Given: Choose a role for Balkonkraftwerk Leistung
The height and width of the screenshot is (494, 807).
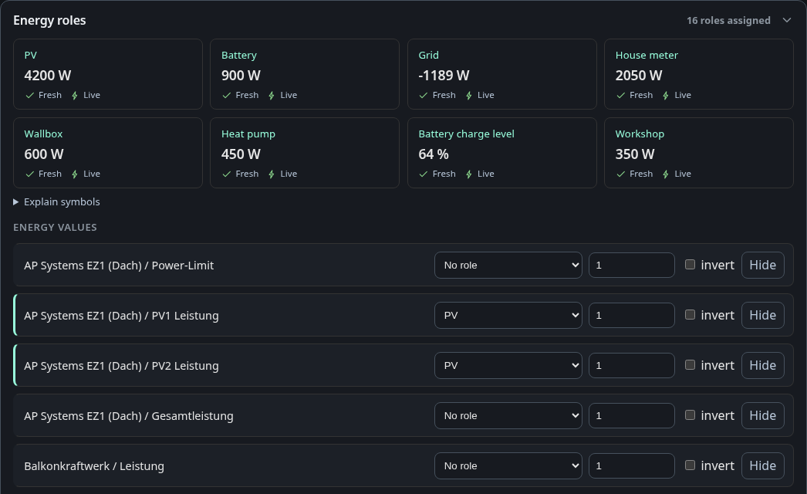Looking at the screenshot, I should tap(508, 465).
